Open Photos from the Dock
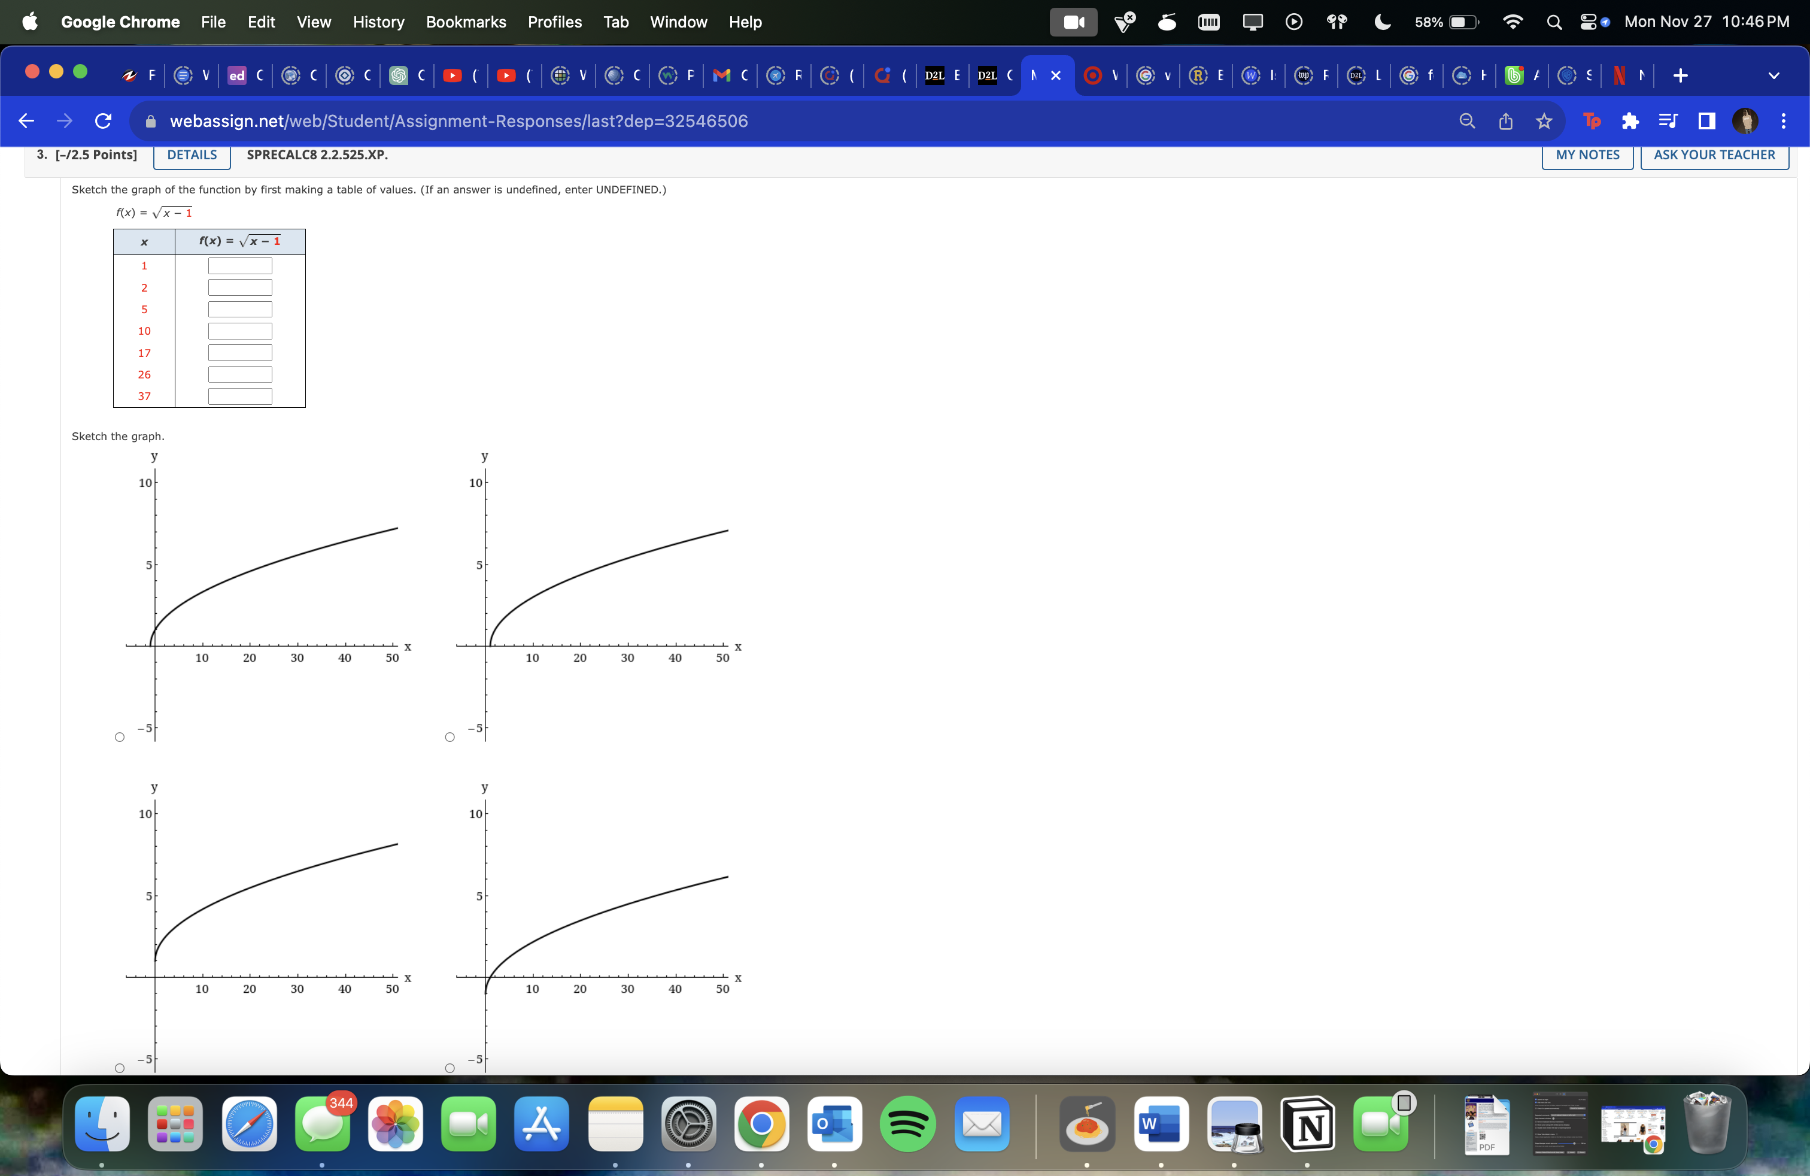The height and width of the screenshot is (1176, 1810). tap(396, 1125)
